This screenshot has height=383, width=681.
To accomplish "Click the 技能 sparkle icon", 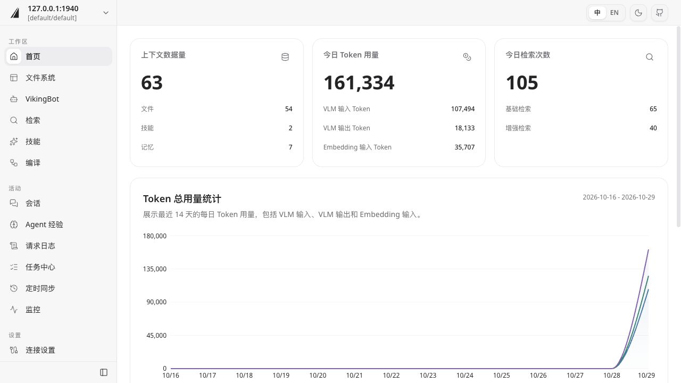I will pos(14,141).
